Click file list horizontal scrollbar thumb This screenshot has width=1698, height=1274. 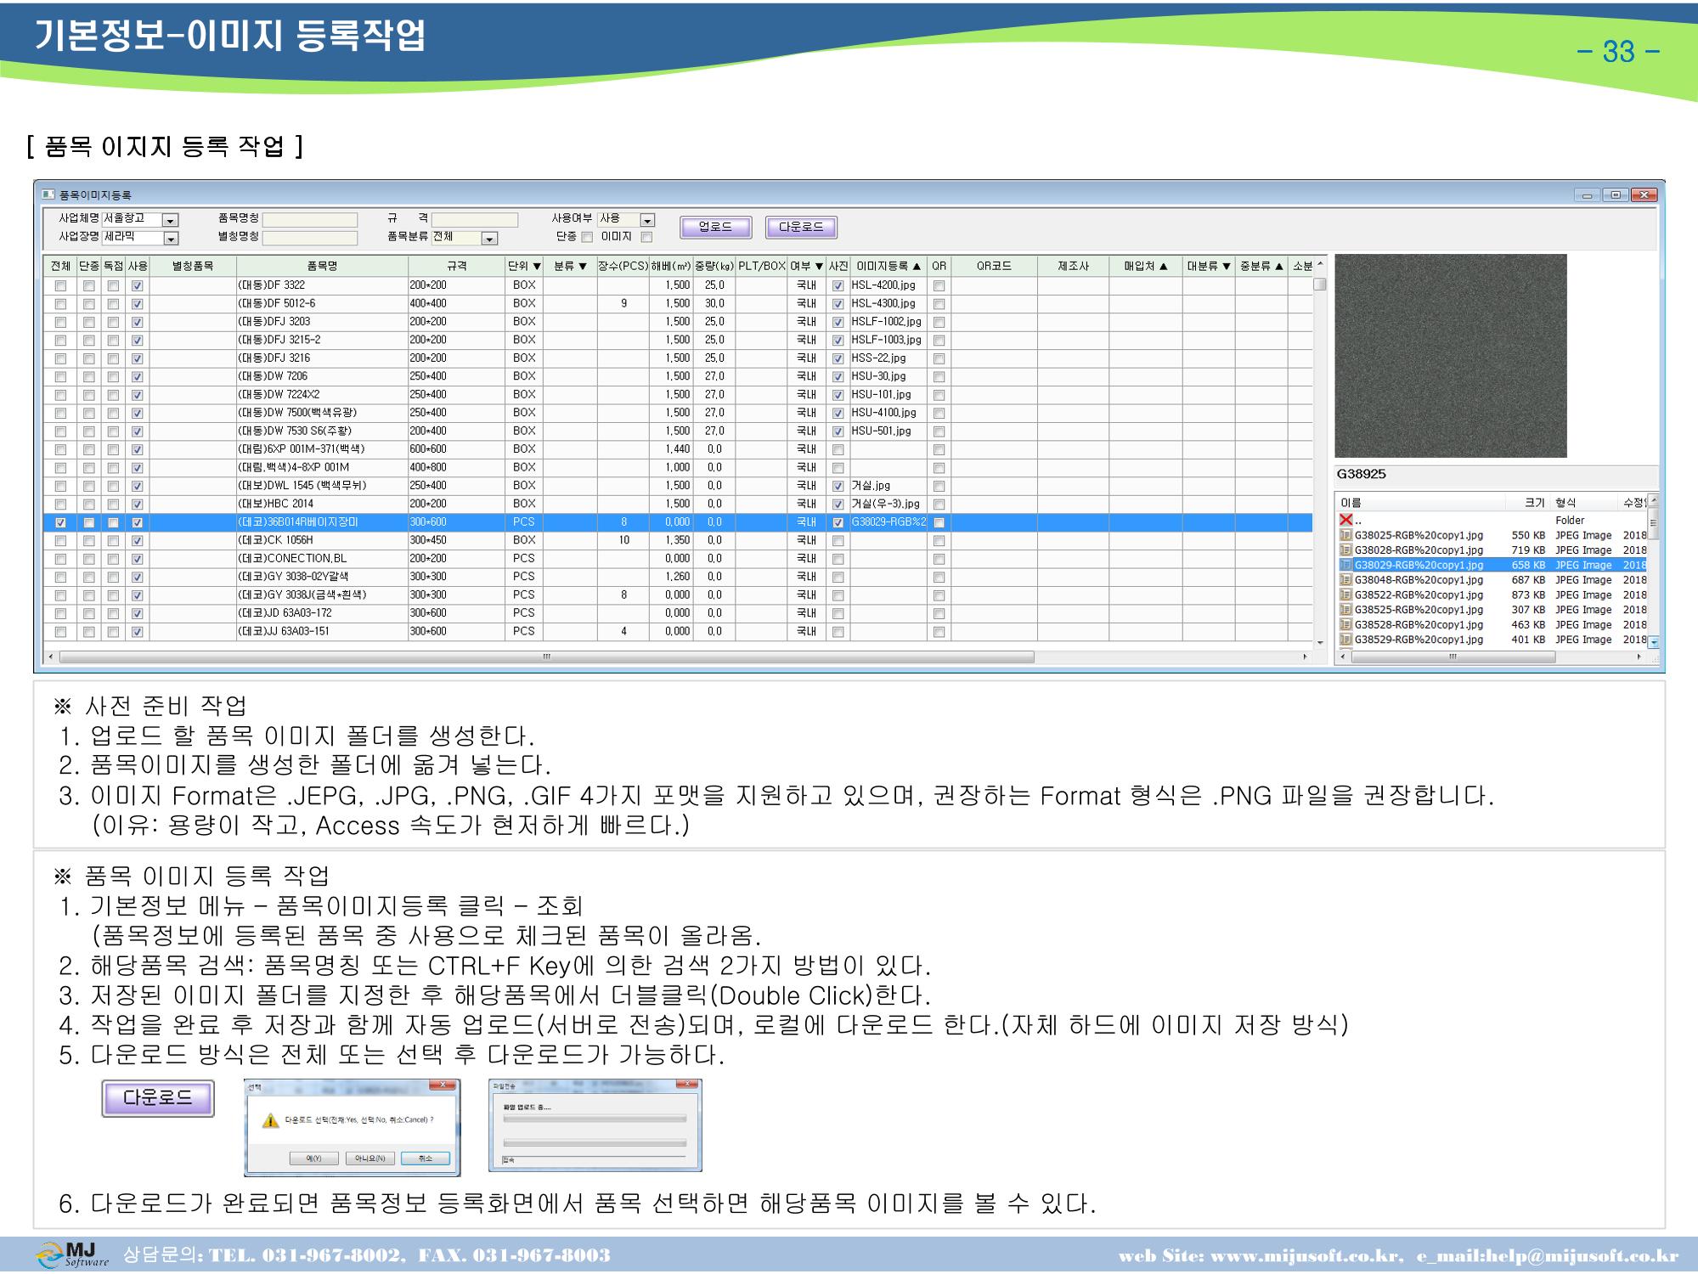[1453, 657]
